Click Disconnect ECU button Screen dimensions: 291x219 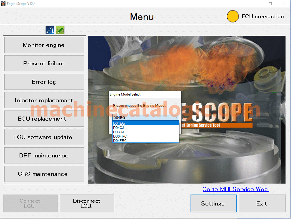(x=87, y=203)
